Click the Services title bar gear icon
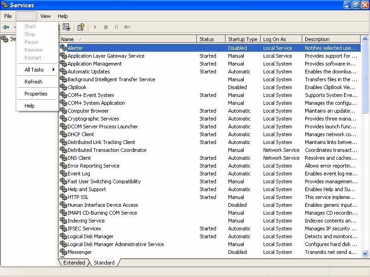370x277 pixels. (5, 5)
